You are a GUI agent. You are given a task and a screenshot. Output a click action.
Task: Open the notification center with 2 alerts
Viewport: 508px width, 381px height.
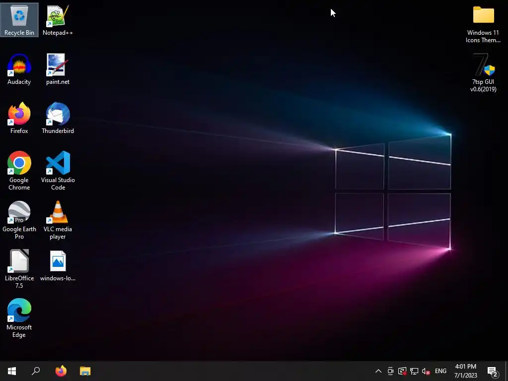click(493, 371)
